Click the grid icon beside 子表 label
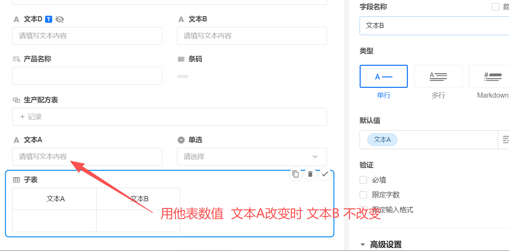The width and height of the screenshot is (509, 251). pos(16,180)
